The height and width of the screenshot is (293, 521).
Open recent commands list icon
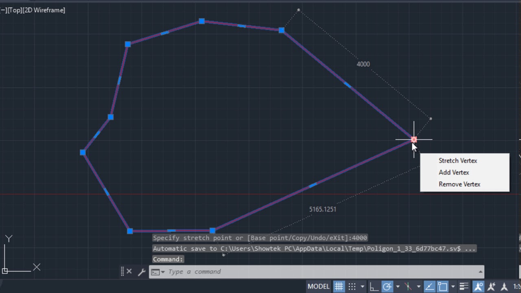[x=158, y=272]
